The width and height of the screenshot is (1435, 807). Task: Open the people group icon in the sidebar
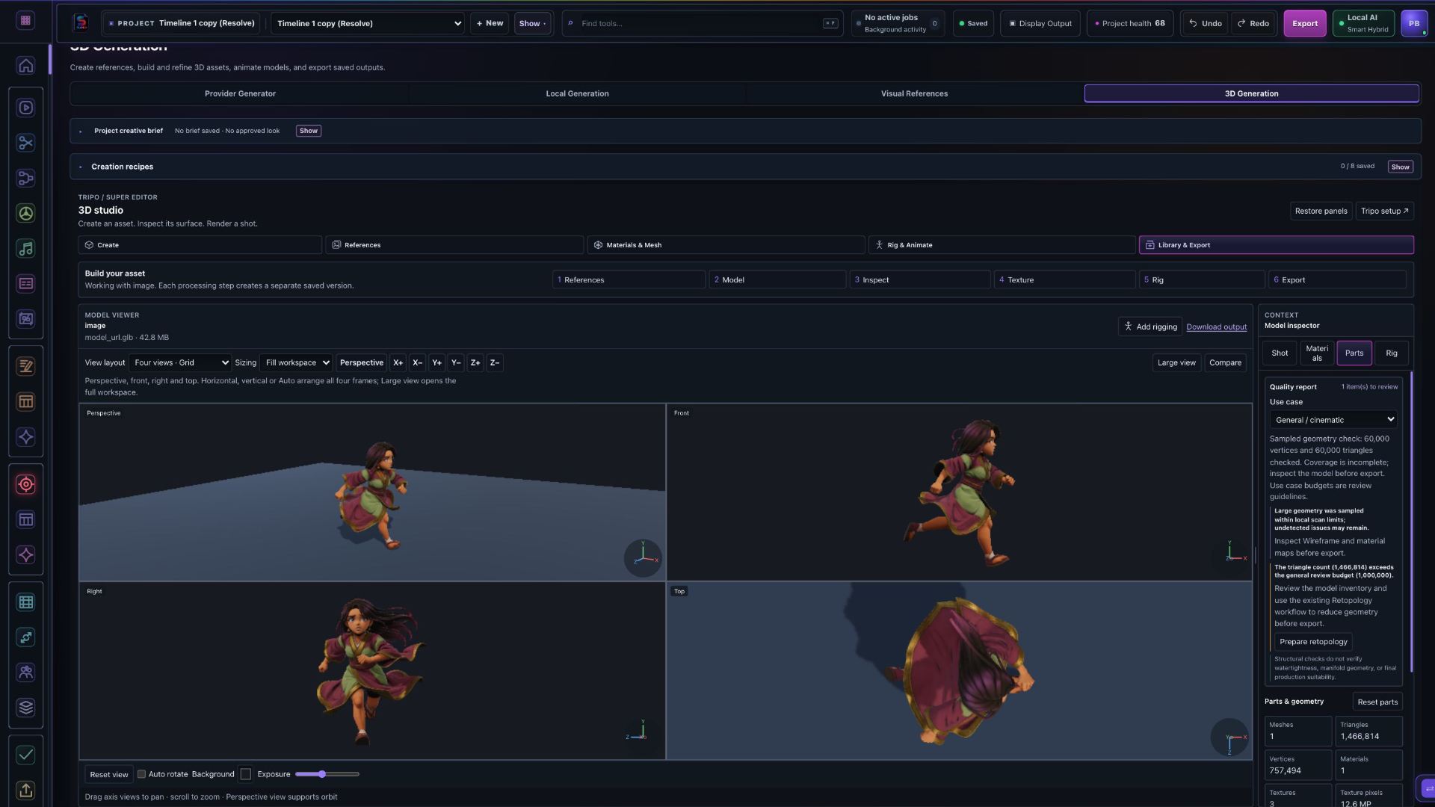click(x=25, y=672)
